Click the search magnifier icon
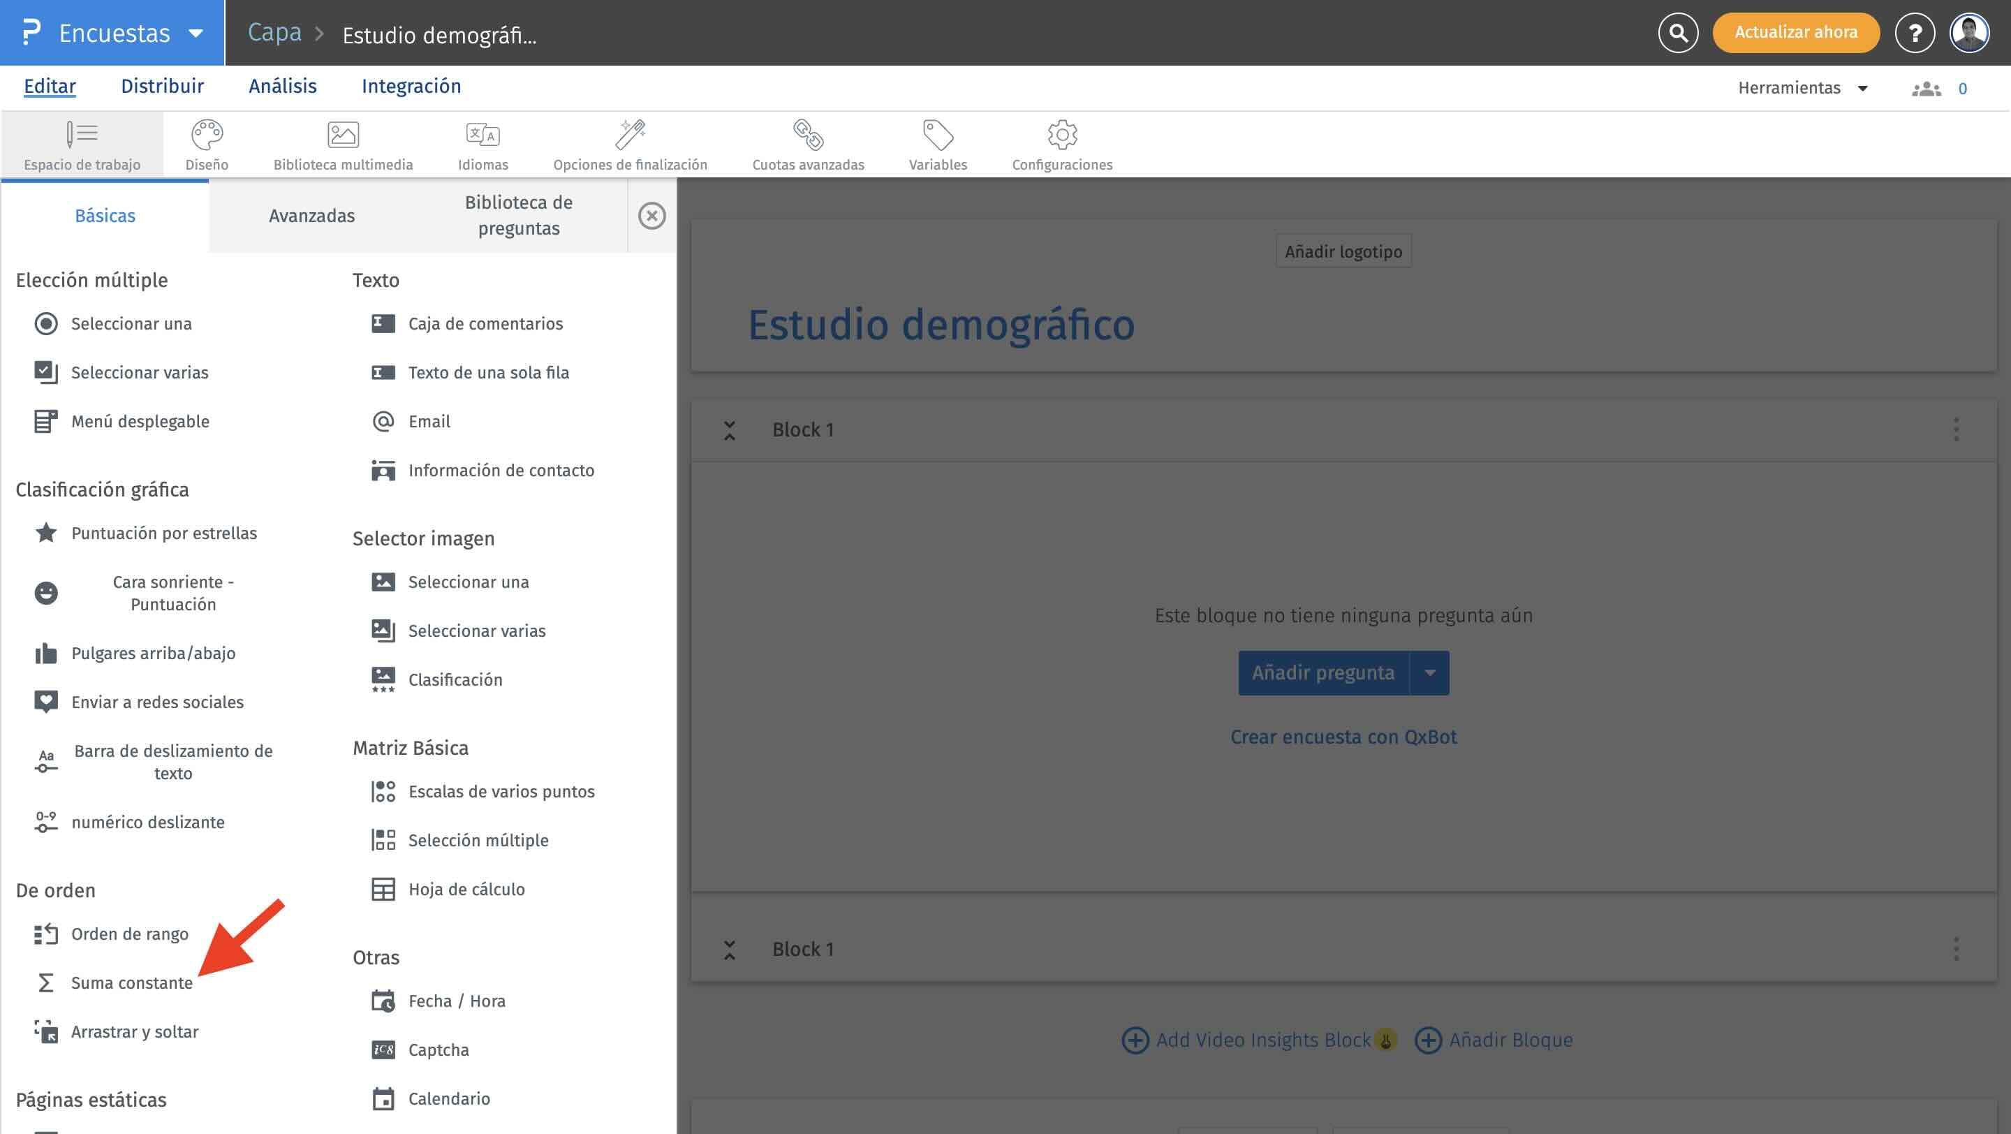2011x1134 pixels. pyautogui.click(x=1678, y=33)
